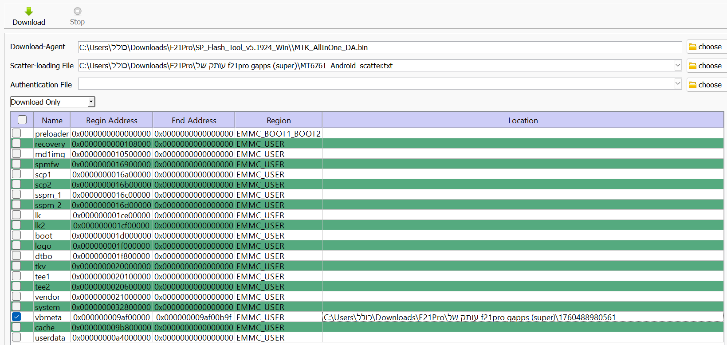Click folder icon to choose Scatter-loading File
727x345 pixels.
[692, 66]
